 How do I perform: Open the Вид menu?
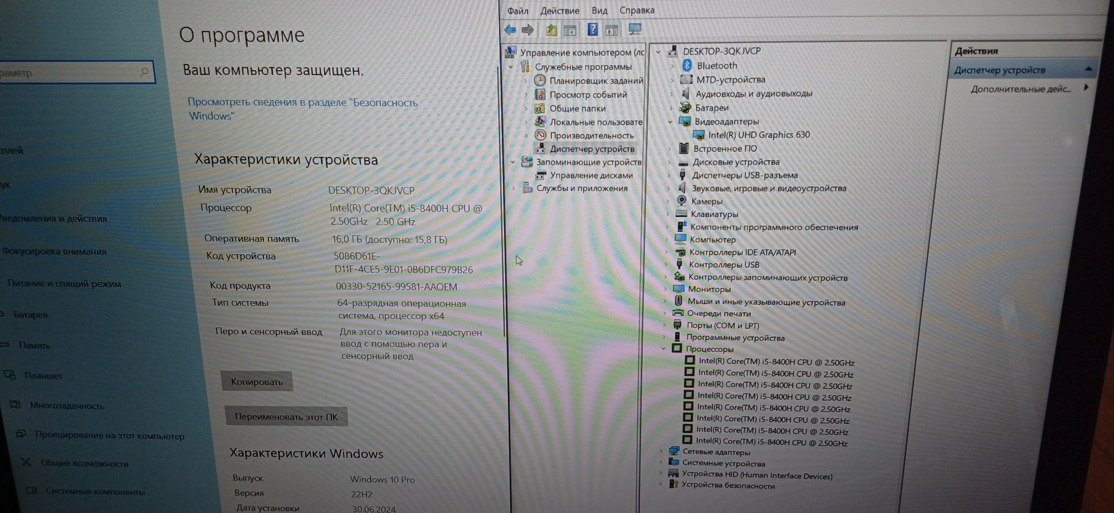coord(599,10)
